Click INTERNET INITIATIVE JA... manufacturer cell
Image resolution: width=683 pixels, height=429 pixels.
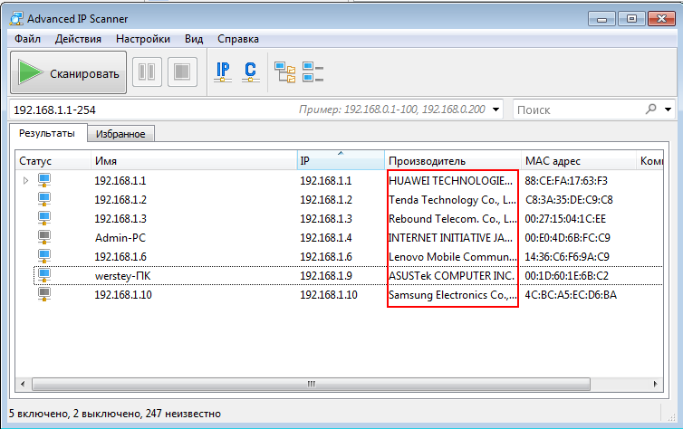(x=450, y=237)
